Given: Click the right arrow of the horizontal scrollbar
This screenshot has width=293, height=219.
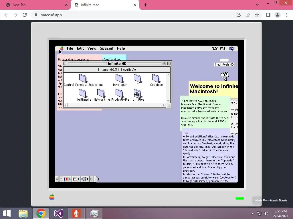Looking at the screenshot, I should [164, 105].
